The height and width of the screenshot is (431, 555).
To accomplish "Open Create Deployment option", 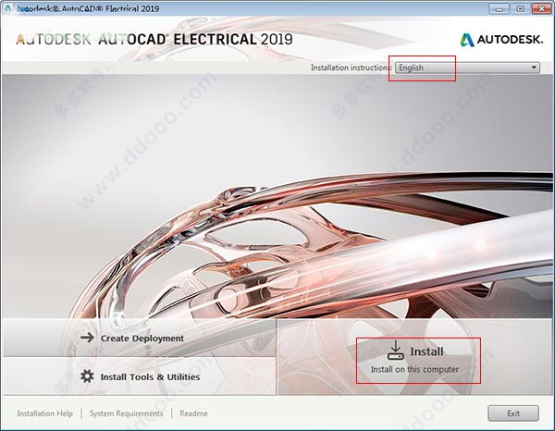I will [x=140, y=338].
